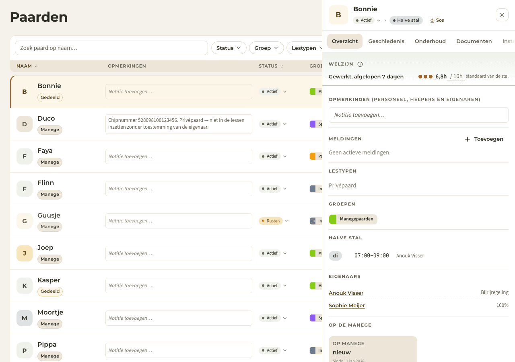Switch to the Documenten tab
The image size is (515, 362).
[x=474, y=41]
